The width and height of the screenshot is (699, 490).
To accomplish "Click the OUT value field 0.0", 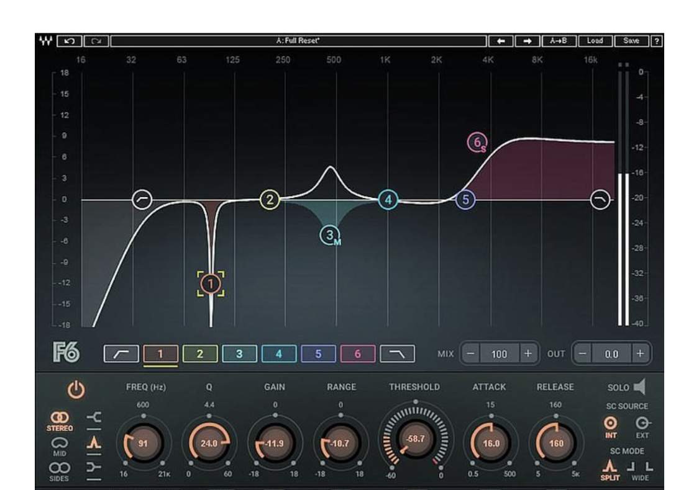I will pos(611,354).
